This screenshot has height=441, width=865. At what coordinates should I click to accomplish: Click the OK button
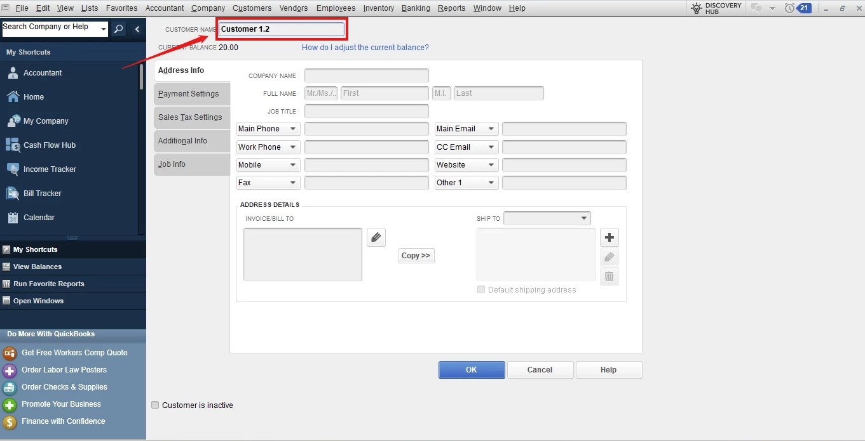click(472, 370)
